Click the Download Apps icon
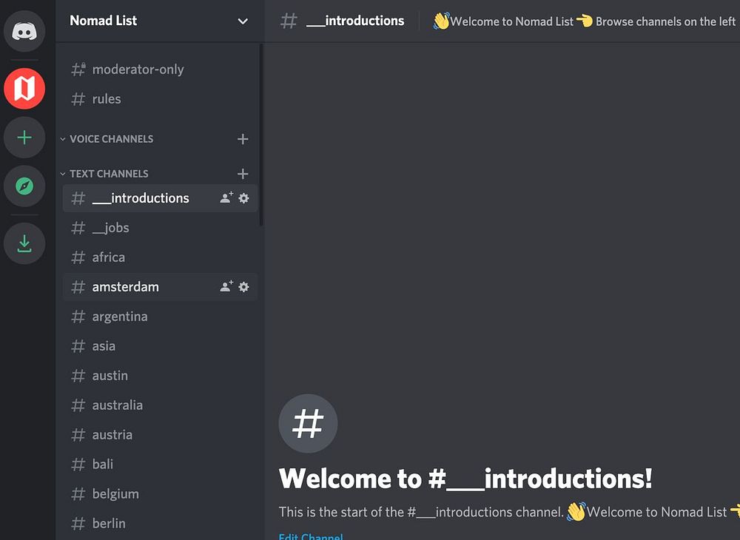This screenshot has width=740, height=540. click(x=24, y=243)
